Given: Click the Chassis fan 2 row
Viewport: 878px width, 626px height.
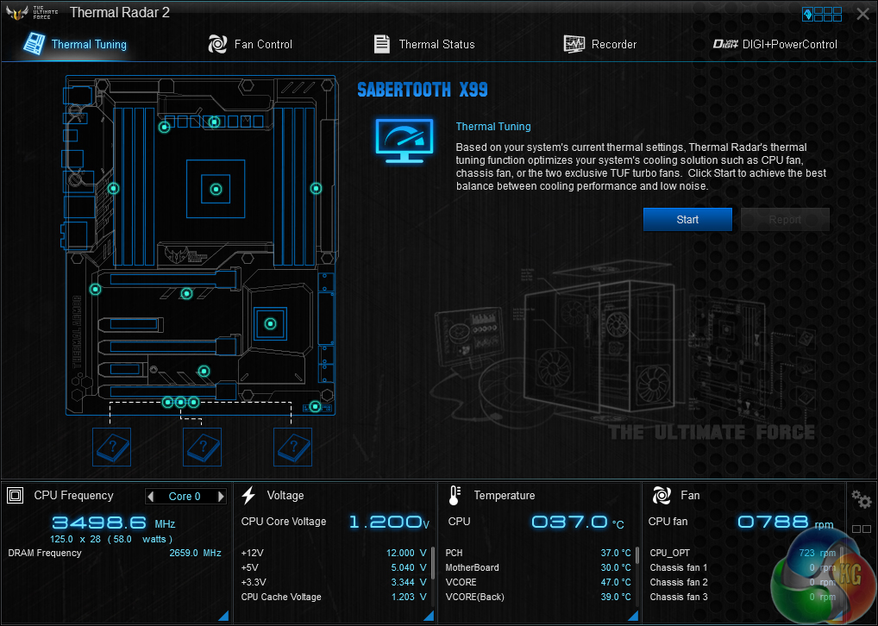Looking at the screenshot, I should 743,582.
